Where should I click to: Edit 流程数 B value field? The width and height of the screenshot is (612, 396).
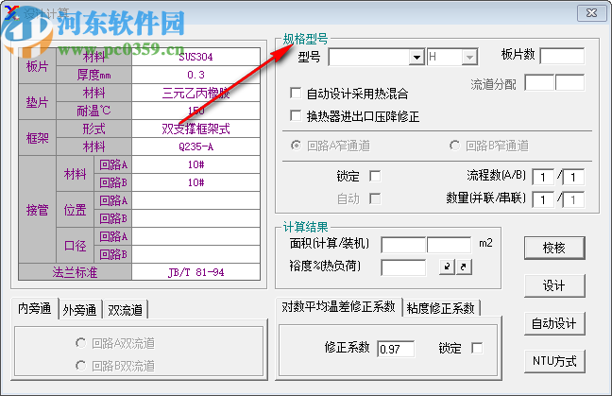[x=573, y=177]
